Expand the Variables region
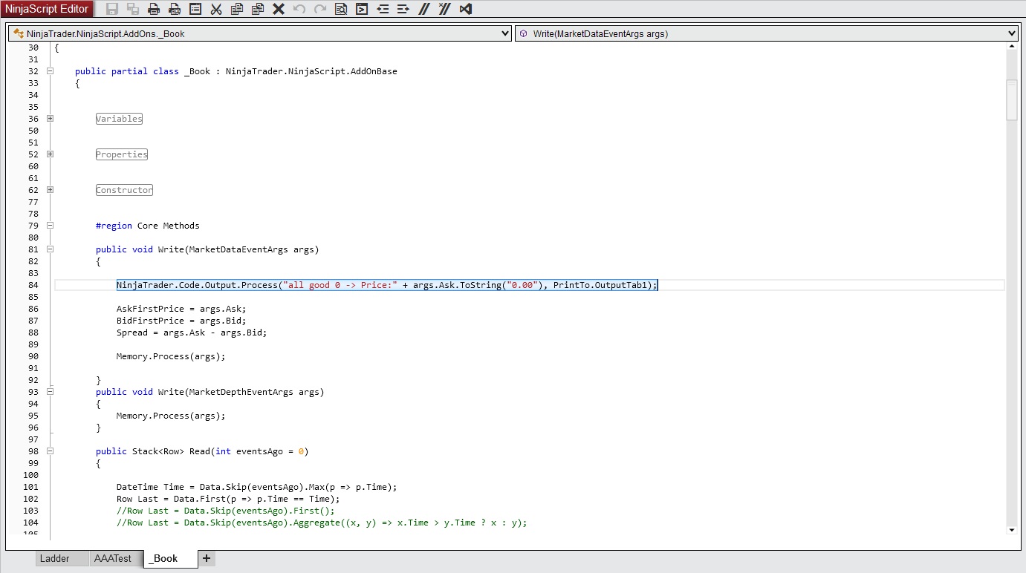Screen dimensions: 1026x573 point(51,119)
